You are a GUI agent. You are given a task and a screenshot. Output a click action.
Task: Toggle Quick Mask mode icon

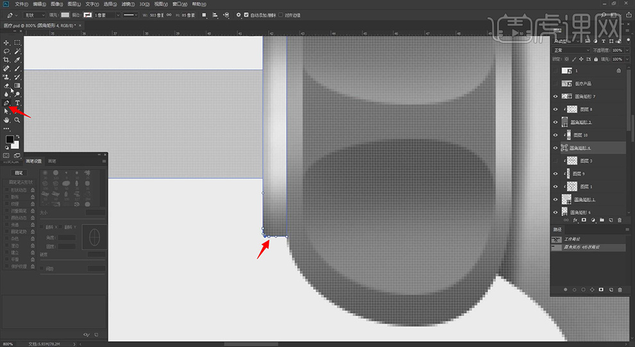(6, 155)
